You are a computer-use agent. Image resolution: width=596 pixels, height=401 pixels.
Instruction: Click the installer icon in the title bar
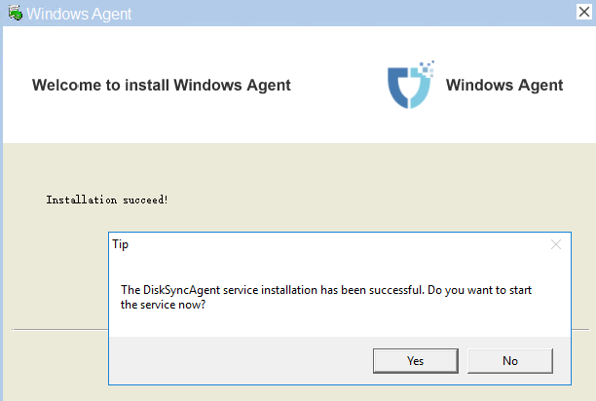pos(16,14)
